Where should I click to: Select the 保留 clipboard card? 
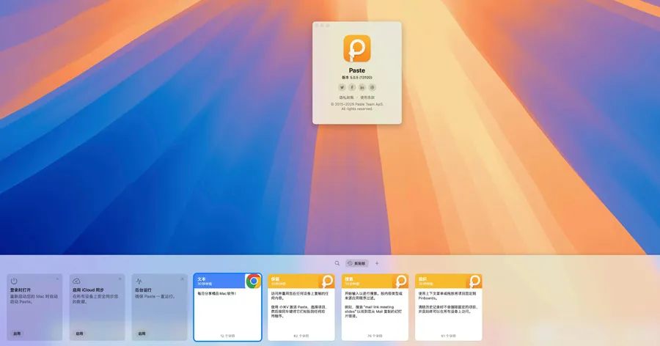(301, 312)
